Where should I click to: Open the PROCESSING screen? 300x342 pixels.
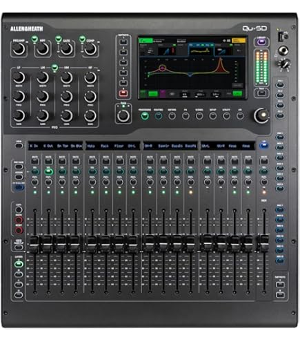pyautogui.click(x=145, y=116)
